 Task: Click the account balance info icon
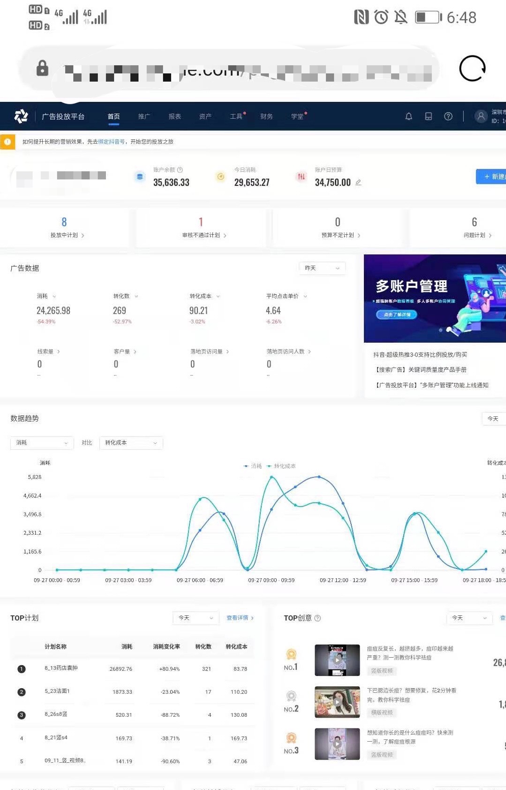click(x=180, y=170)
